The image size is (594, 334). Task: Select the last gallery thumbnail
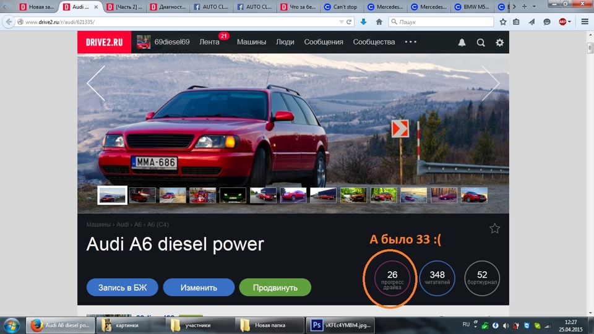474,195
